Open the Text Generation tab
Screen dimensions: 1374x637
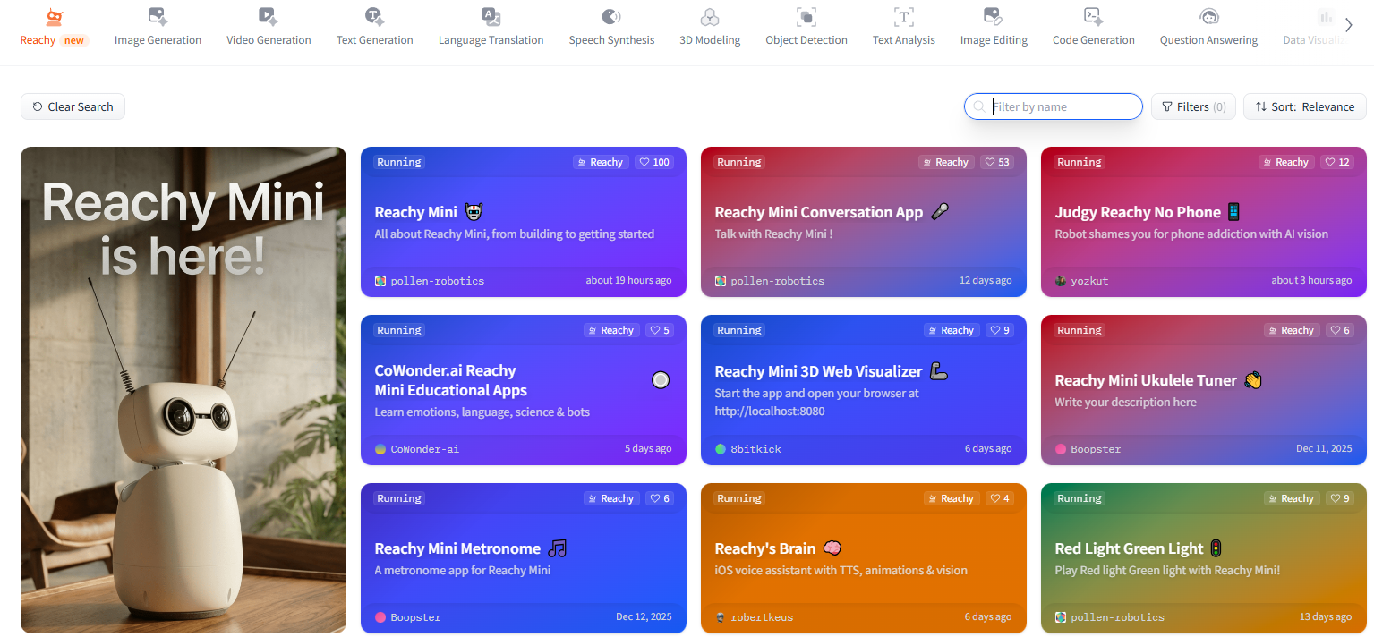[x=374, y=28]
